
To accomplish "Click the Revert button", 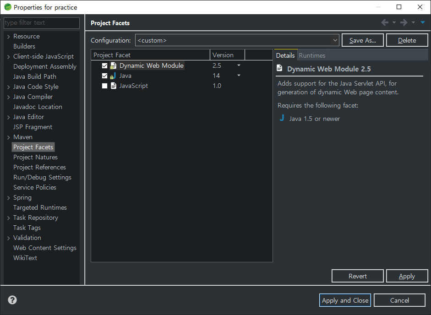I will pos(358,276).
